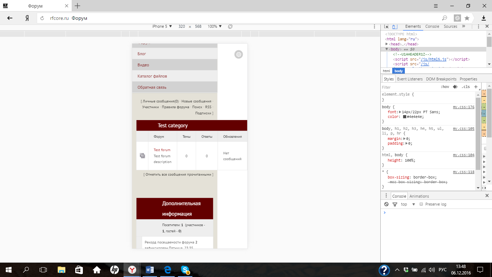This screenshot has height=277, width=492.
Task: Open Skype from the taskbar
Action: coord(185,270)
